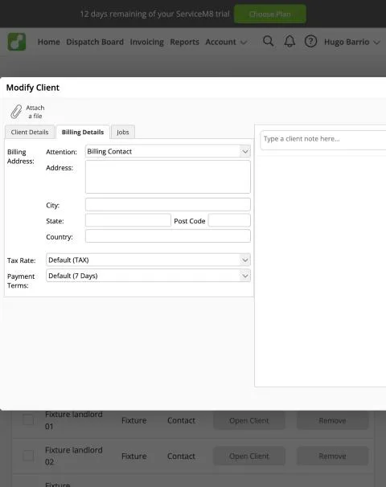Select the Billing Details tab
This screenshot has width=386, height=487.
[83, 132]
